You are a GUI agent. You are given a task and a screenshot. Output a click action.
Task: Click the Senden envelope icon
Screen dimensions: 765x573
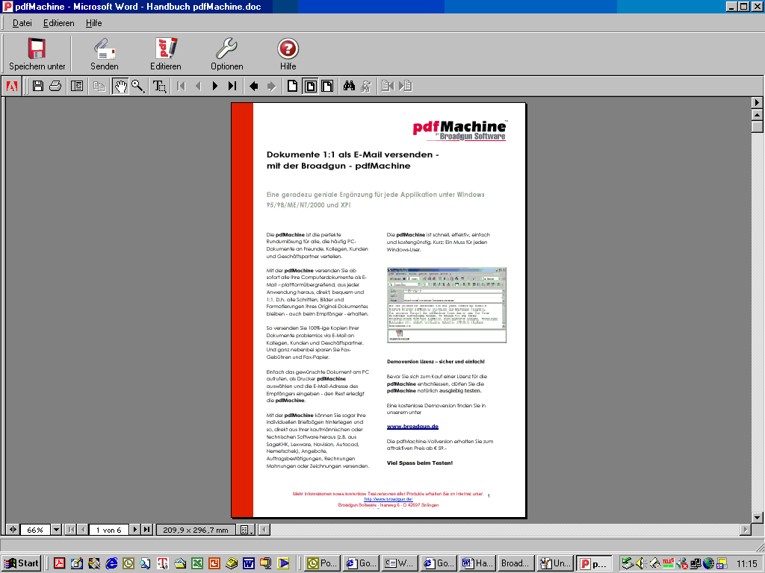104,48
